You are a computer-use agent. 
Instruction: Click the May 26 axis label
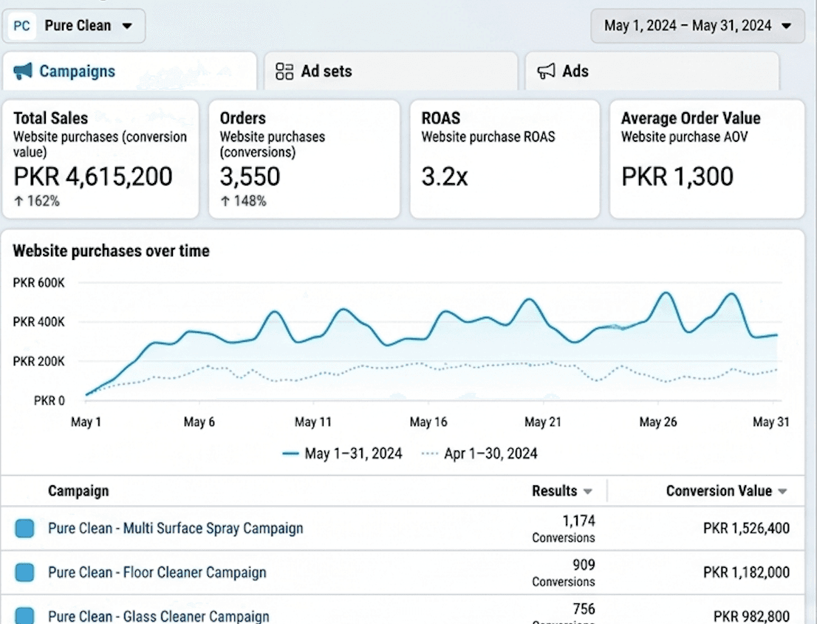(x=658, y=422)
